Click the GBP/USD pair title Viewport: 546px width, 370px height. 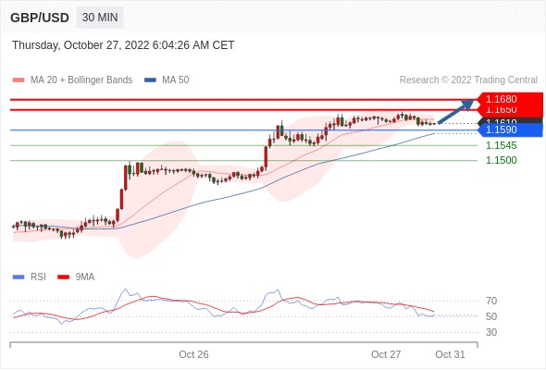(x=40, y=18)
